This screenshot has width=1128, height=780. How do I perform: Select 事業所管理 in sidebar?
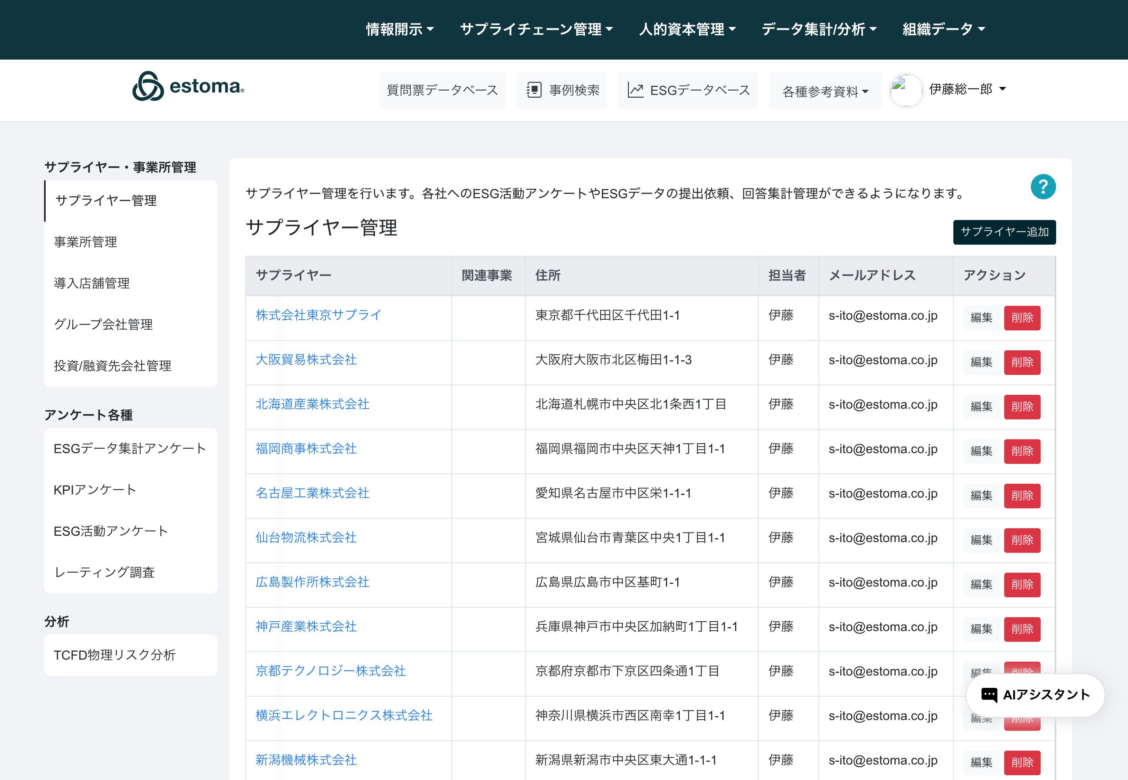coord(85,242)
